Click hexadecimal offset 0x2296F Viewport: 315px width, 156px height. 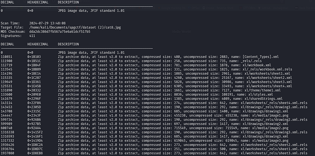click(x=34, y=99)
